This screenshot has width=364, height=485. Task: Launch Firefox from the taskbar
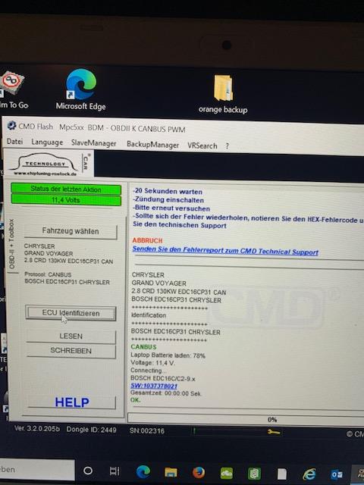click(199, 473)
